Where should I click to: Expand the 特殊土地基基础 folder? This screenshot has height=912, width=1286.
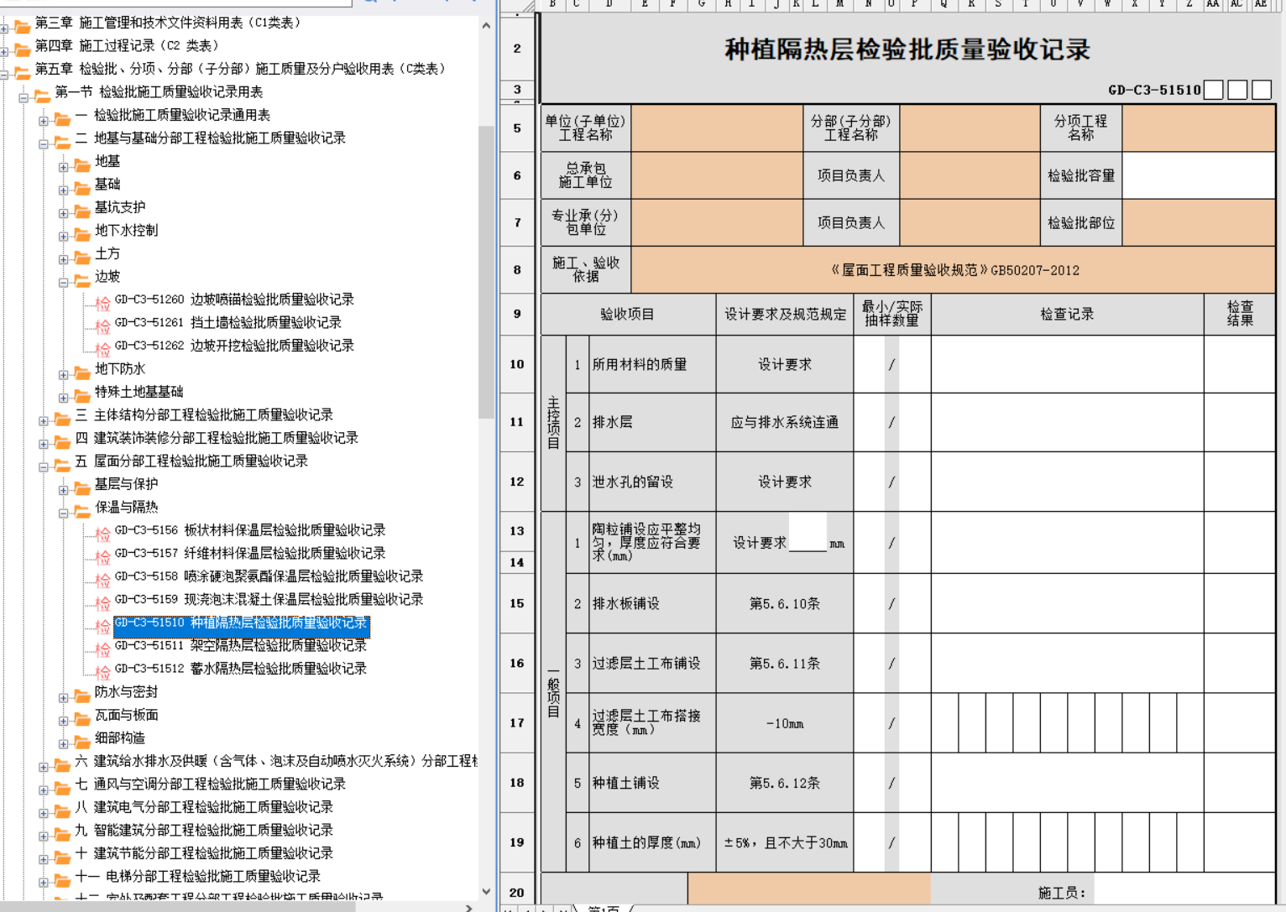64,398
